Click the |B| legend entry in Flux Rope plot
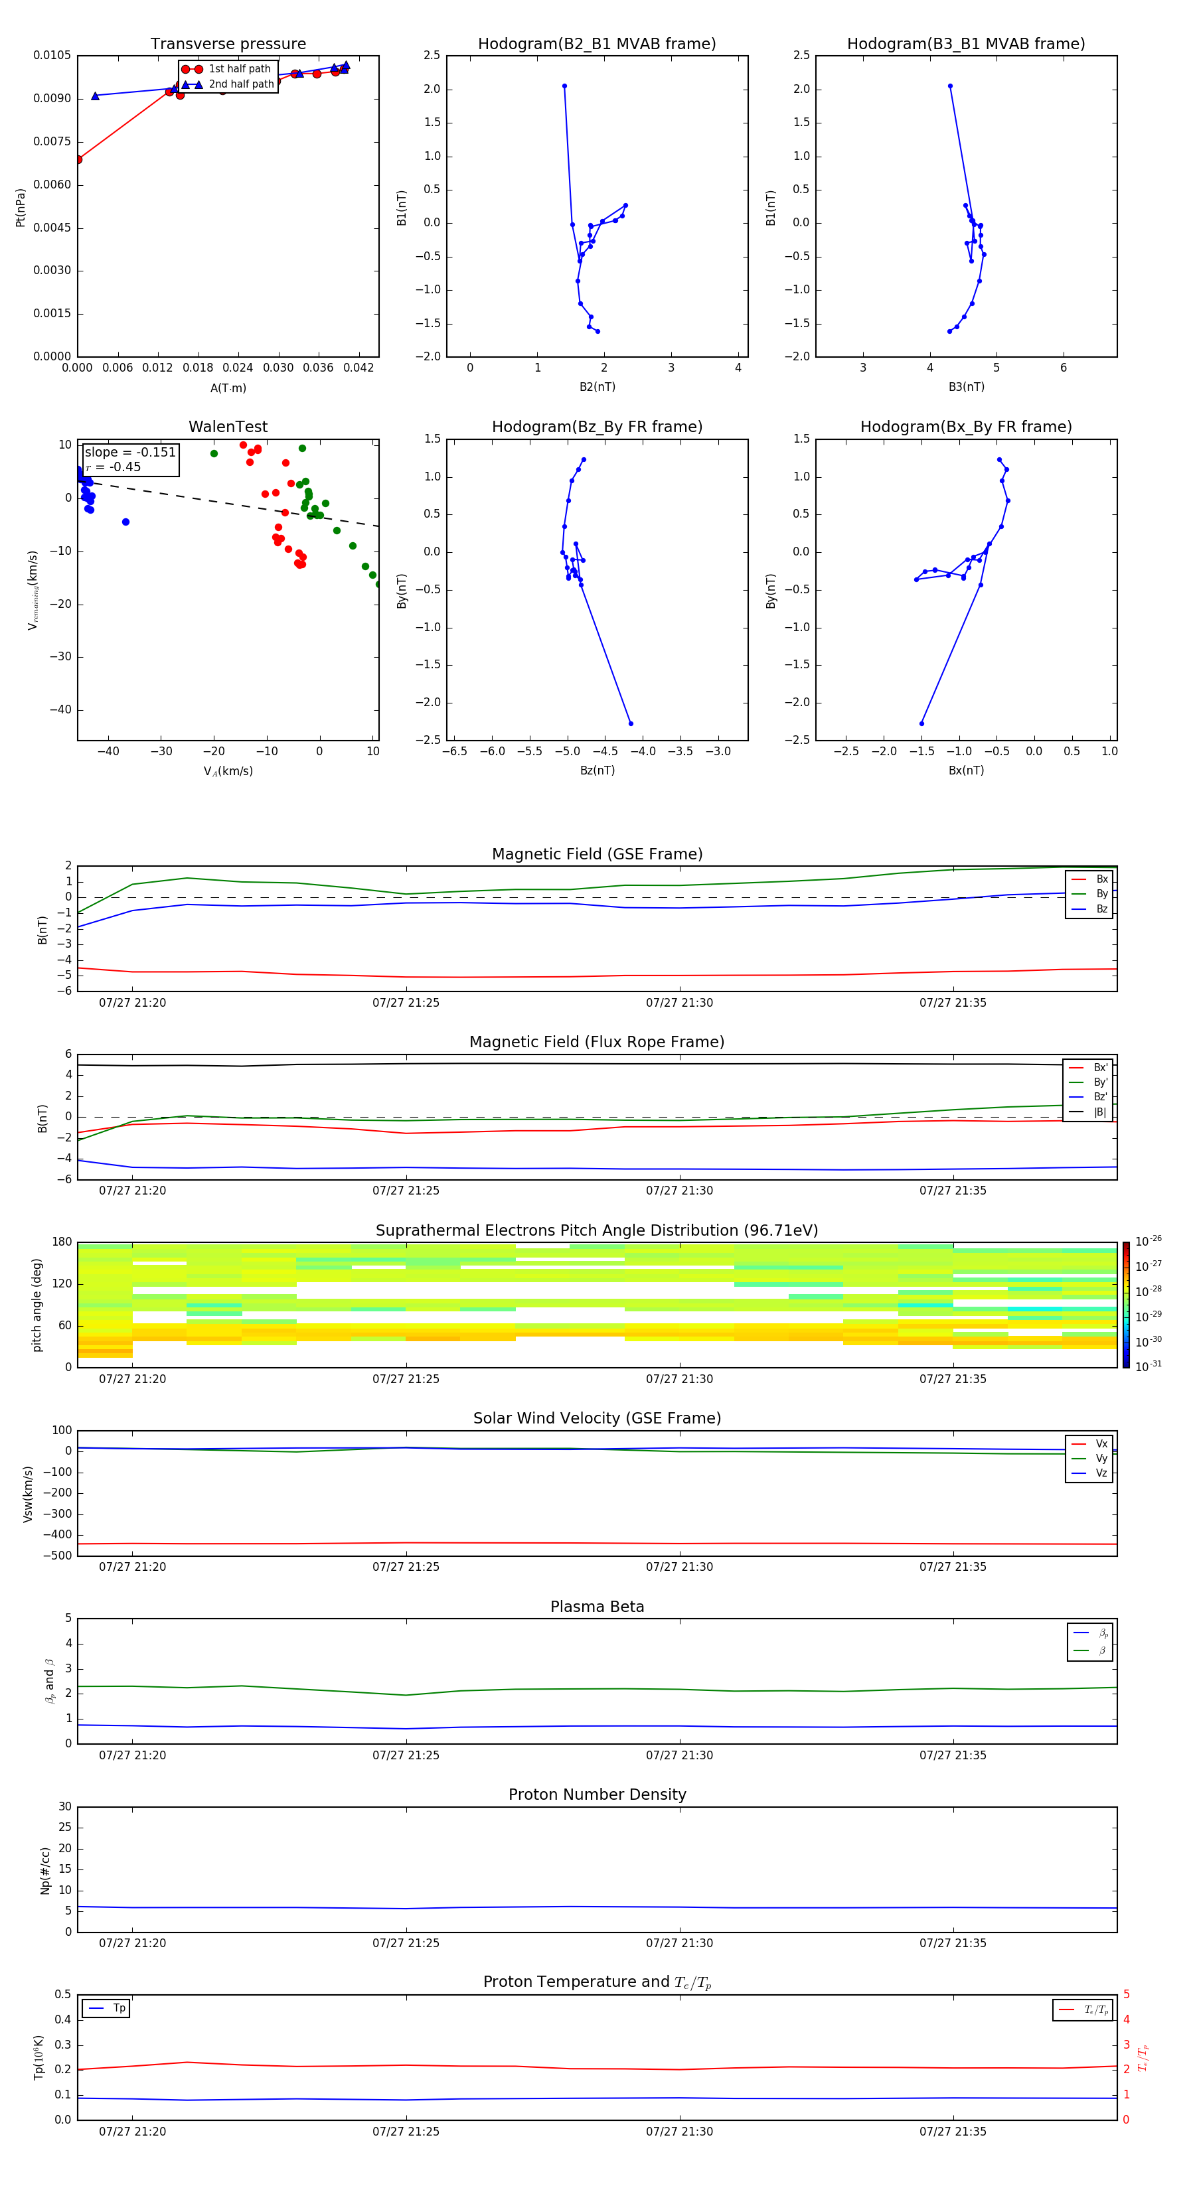This screenshot has height=2190, width=1195. click(x=1088, y=1112)
